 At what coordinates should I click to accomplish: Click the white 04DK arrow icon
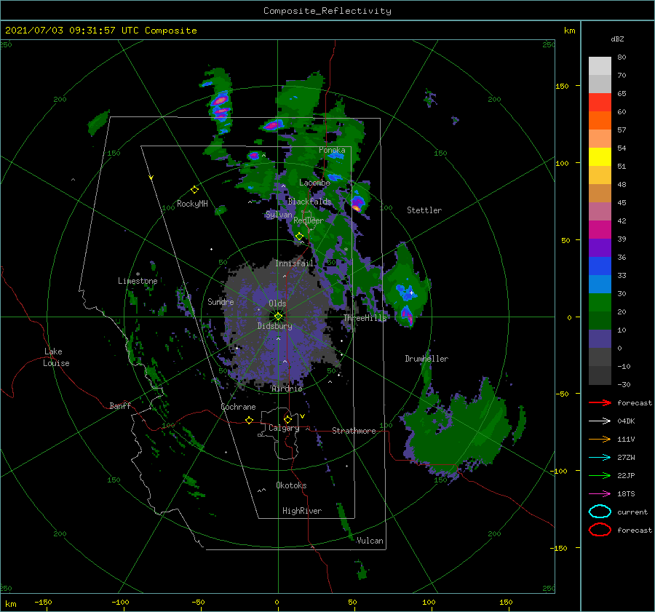tap(600, 421)
